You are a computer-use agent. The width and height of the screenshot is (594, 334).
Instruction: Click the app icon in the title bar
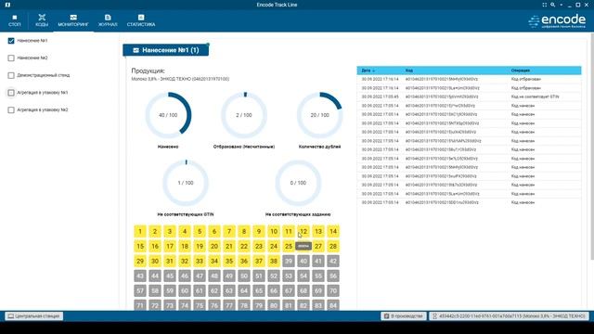coord(7,5)
